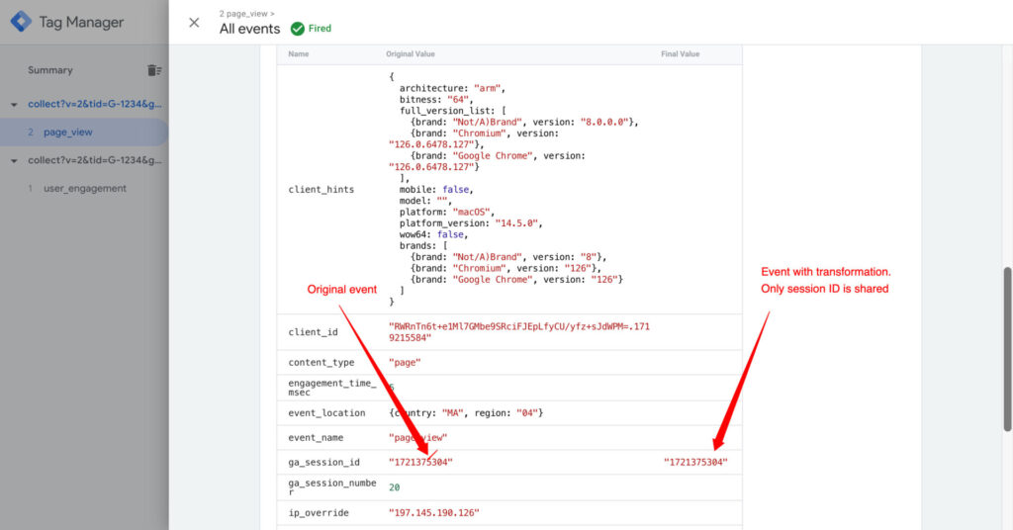Click the first collect?v=2&tid=G-1234 request
The height and width of the screenshot is (530, 1013).
point(94,104)
